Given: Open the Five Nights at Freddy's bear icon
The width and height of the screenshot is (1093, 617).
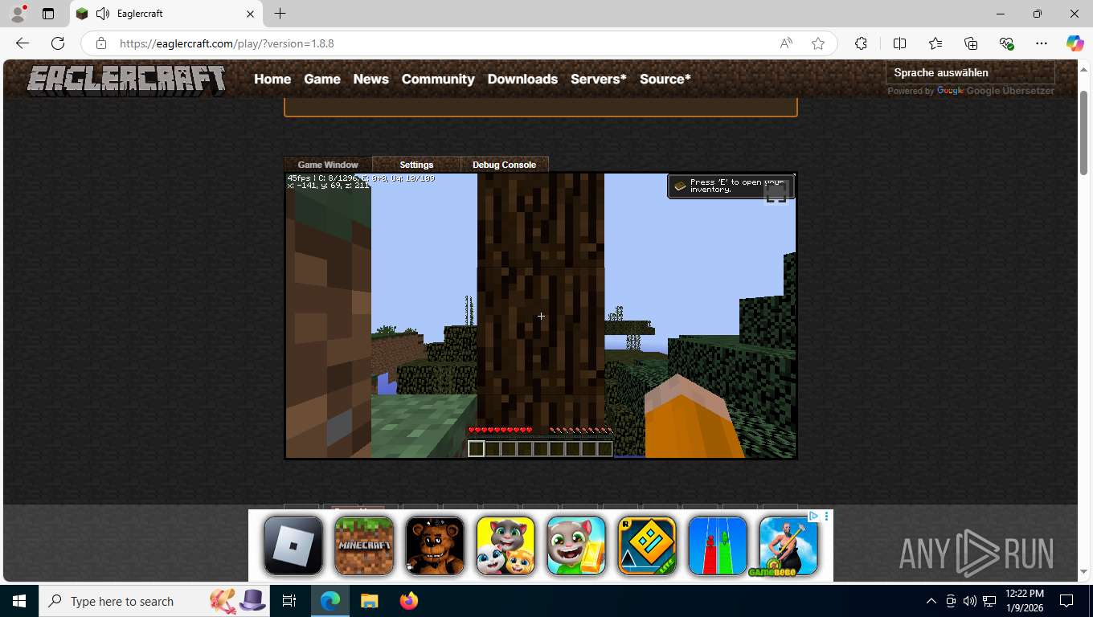Looking at the screenshot, I should [435, 545].
